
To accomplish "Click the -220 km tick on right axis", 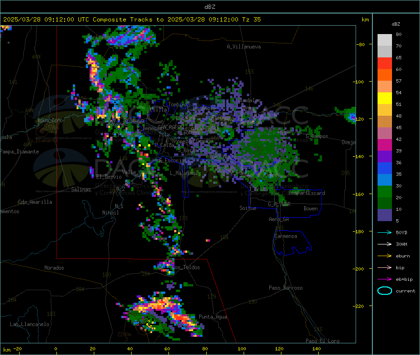I will point(359,306).
